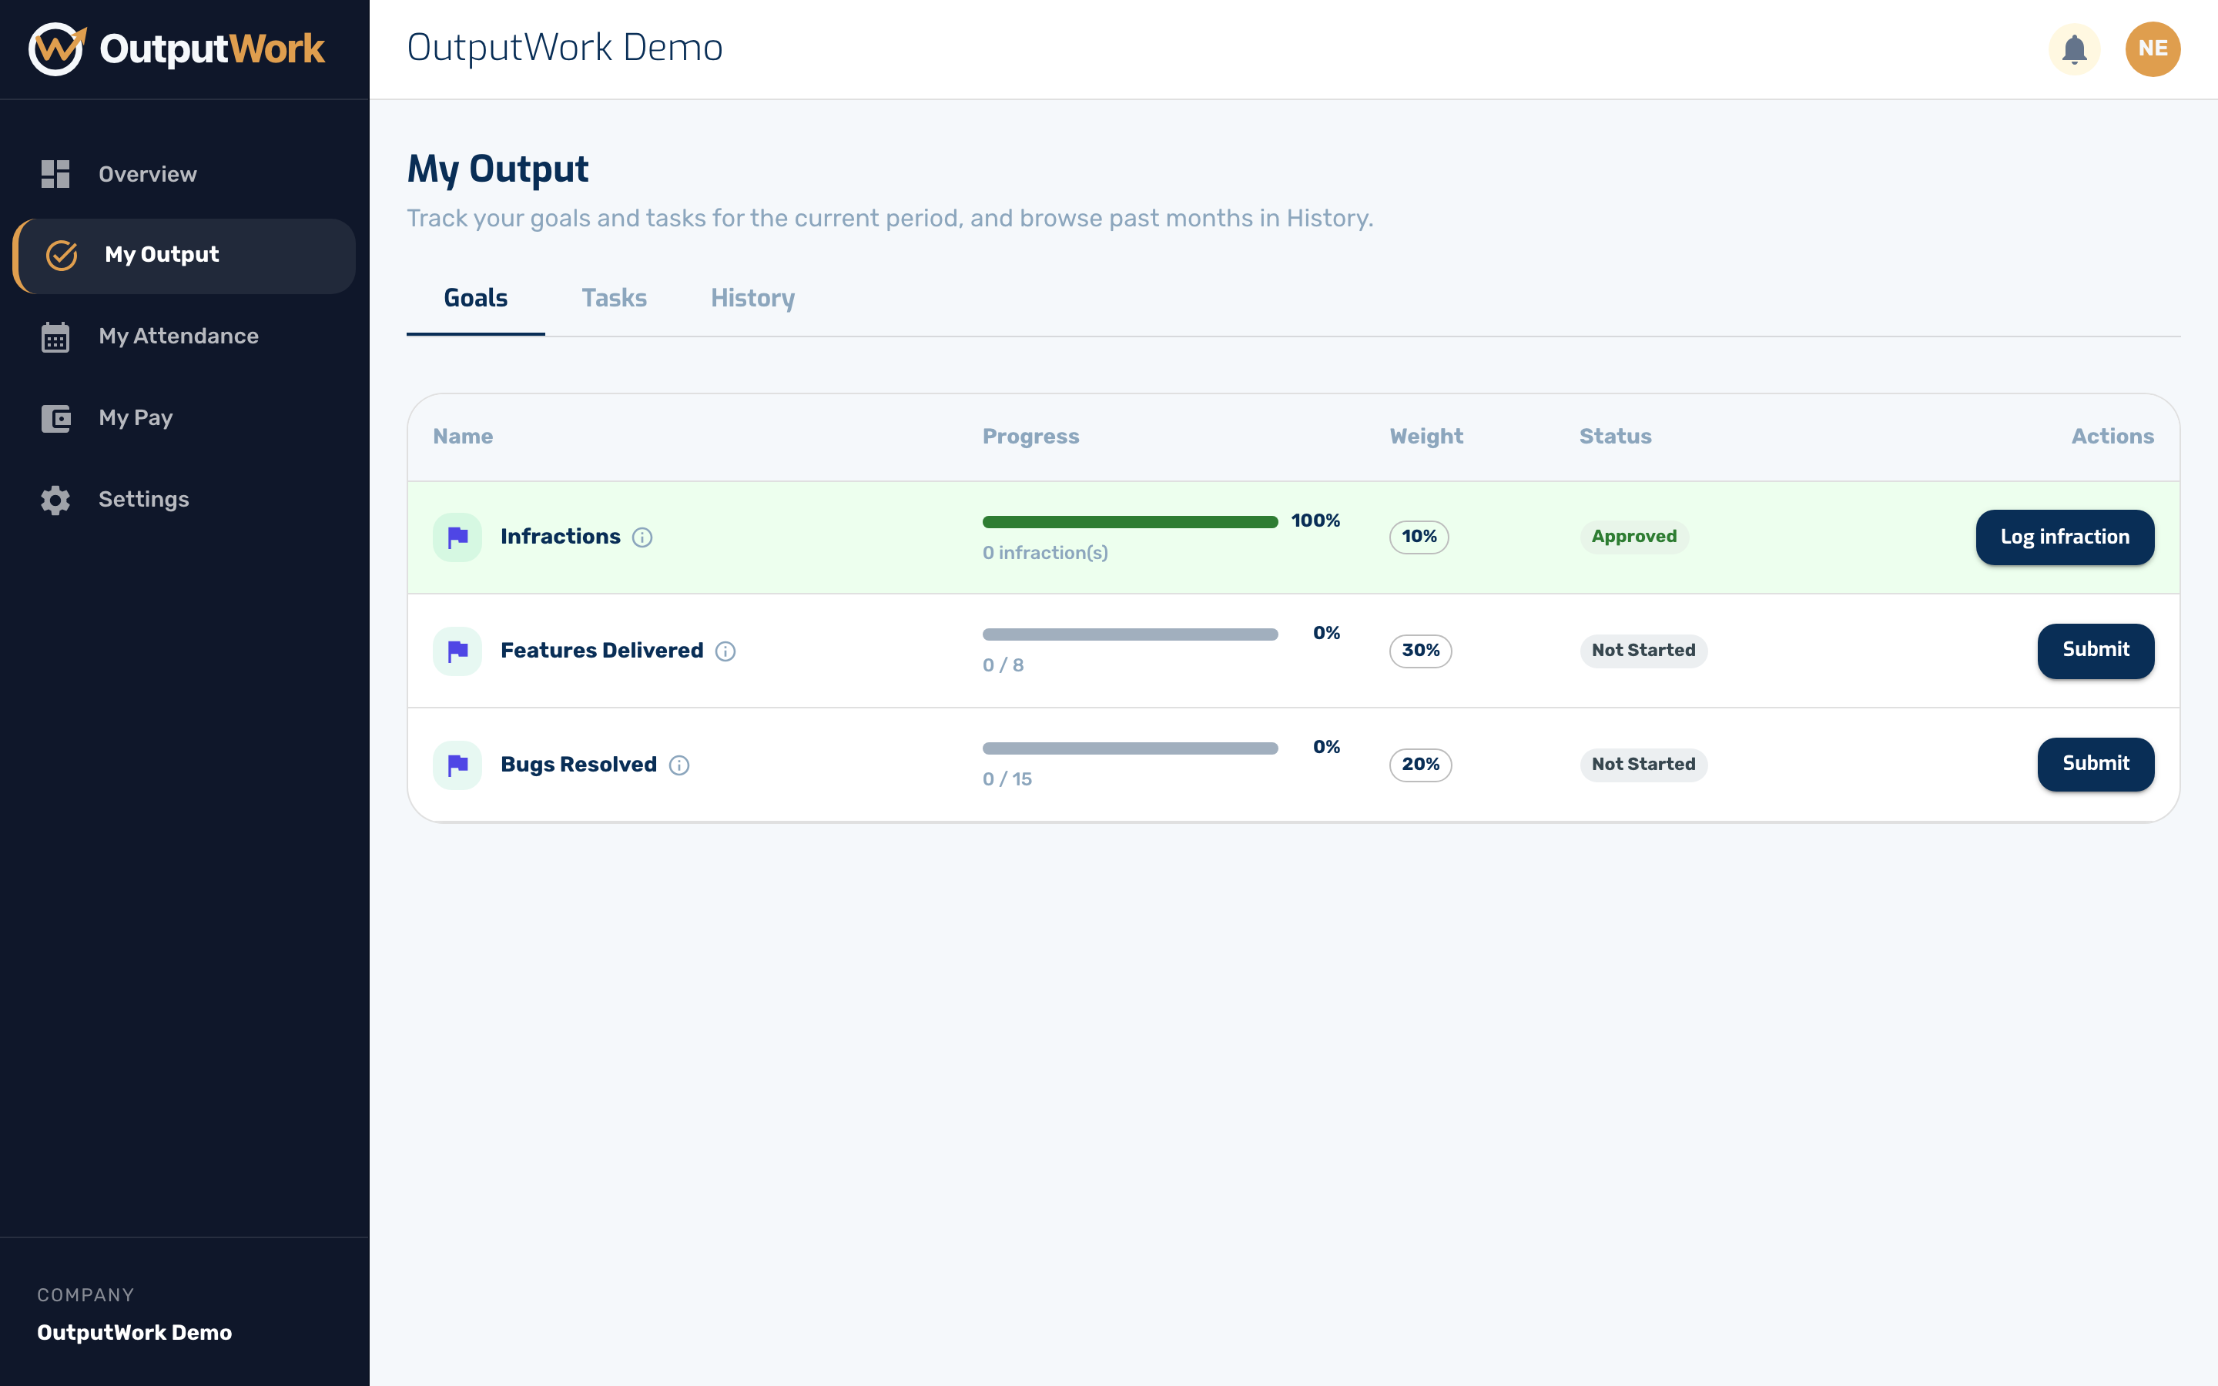Click the My Output checkmark icon
The width and height of the screenshot is (2218, 1386).
[x=62, y=255]
